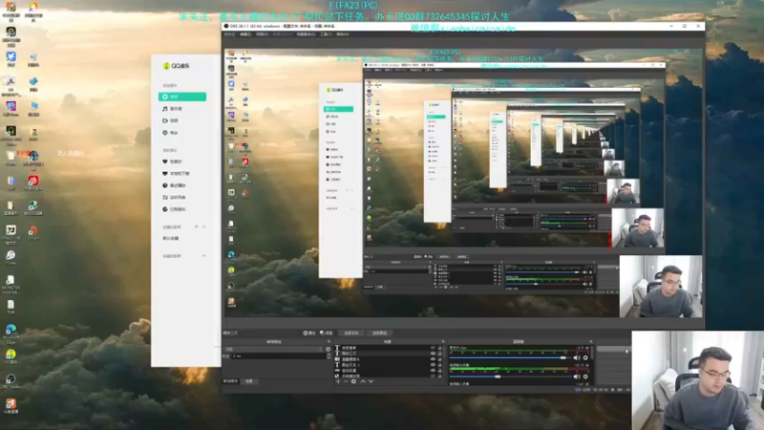Move the selected source up with arrow icon
764x430 pixels.
pos(363,381)
